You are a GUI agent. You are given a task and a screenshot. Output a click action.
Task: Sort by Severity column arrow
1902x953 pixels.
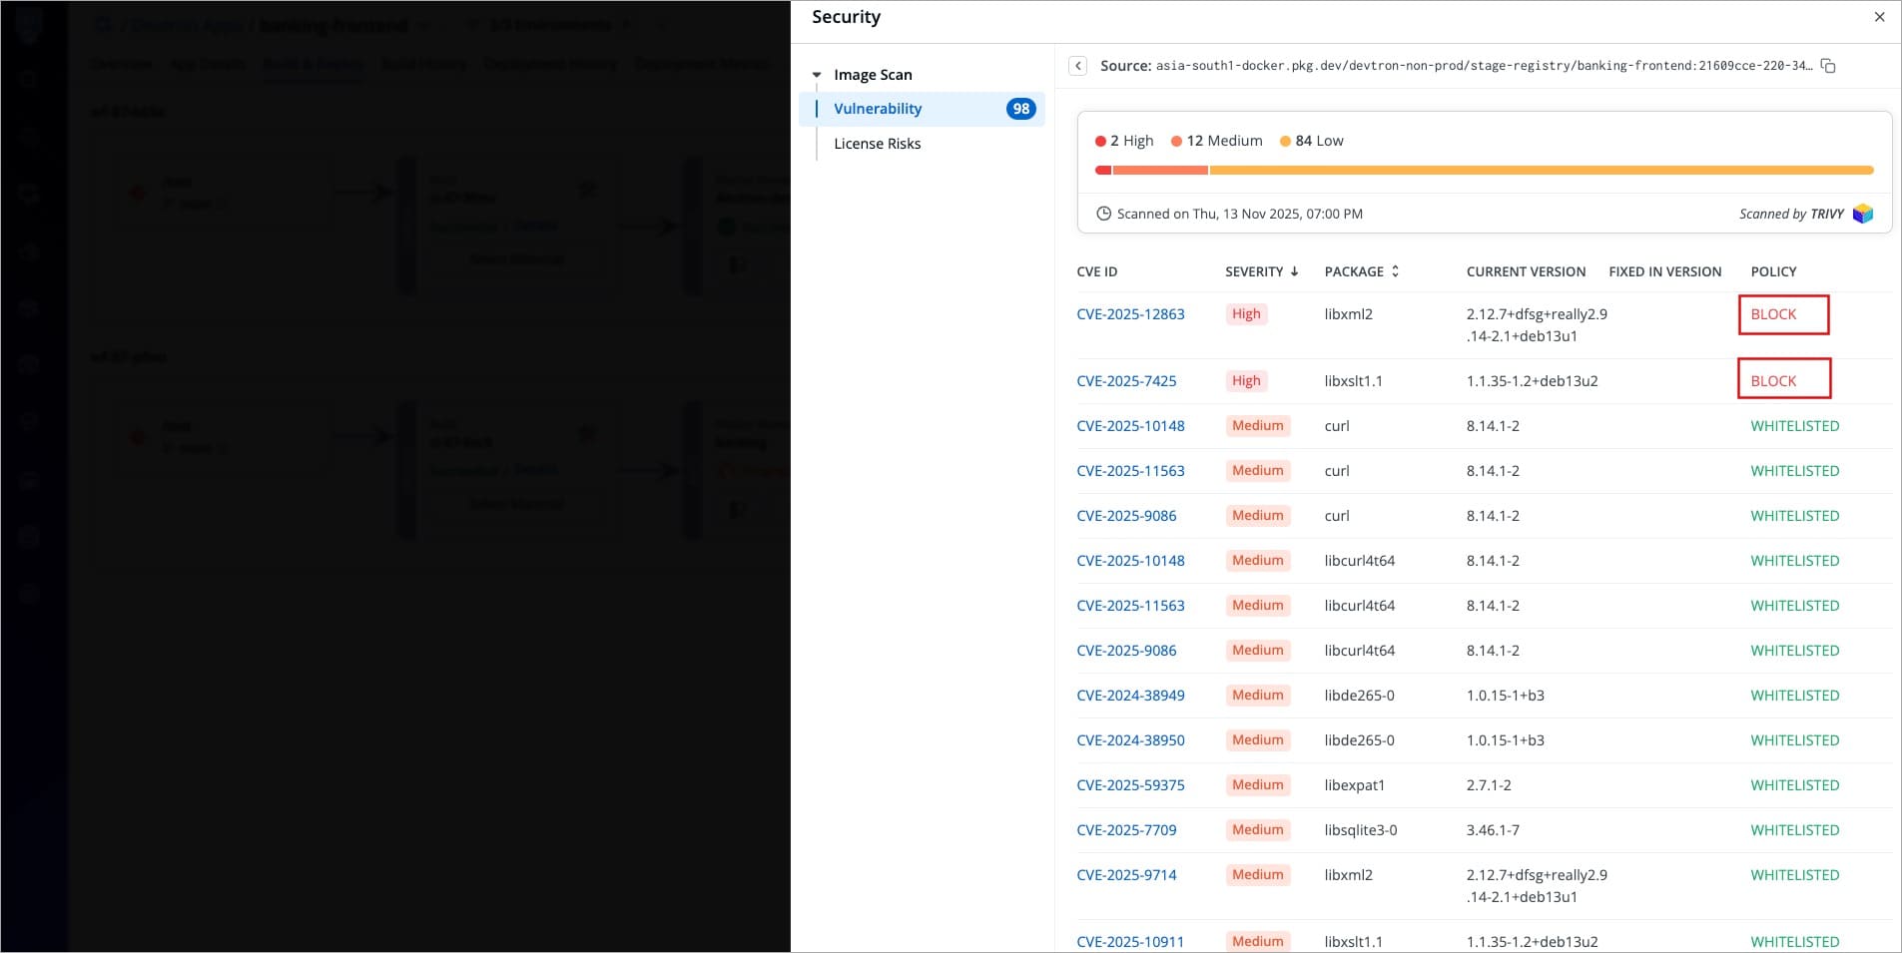coord(1294,271)
